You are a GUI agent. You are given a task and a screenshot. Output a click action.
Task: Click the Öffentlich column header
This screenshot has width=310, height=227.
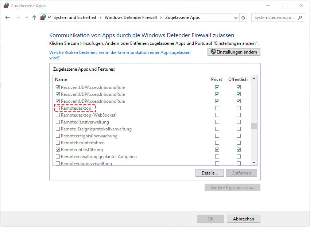(238, 79)
